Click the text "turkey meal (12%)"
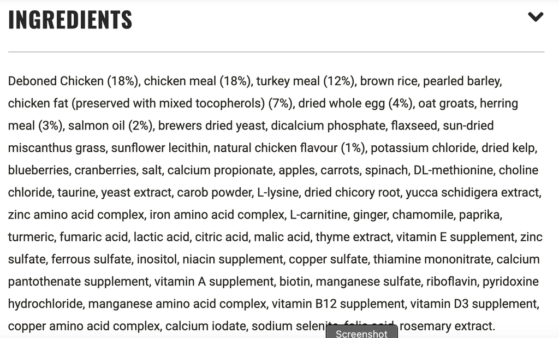This screenshot has width=559, height=338. (x=305, y=81)
